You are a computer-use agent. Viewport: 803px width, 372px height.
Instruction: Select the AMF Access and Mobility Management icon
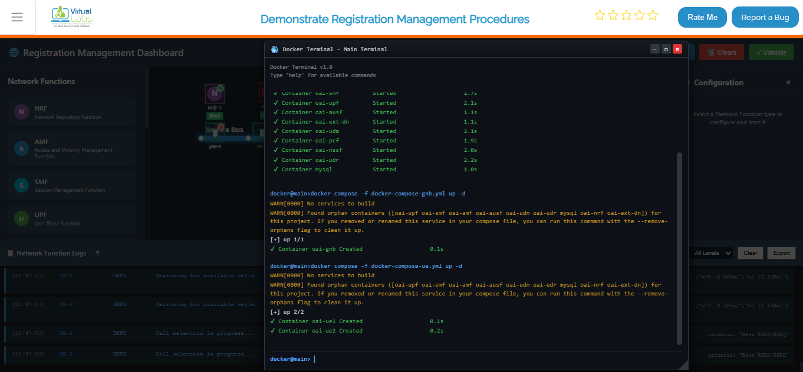[21, 148]
